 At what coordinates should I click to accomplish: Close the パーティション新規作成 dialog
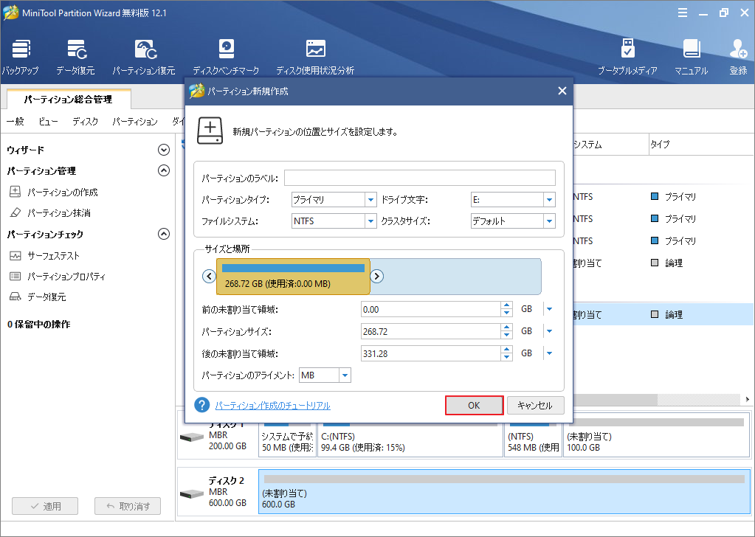(x=562, y=91)
